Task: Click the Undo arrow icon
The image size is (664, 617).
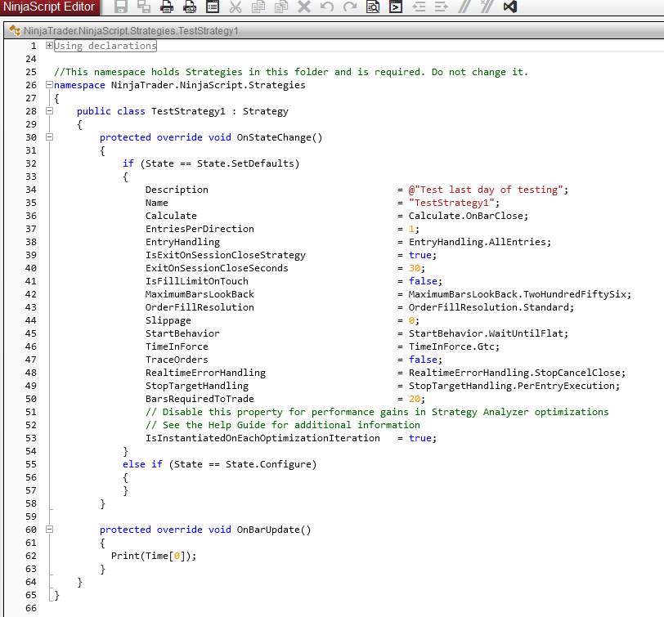Action: [x=327, y=7]
